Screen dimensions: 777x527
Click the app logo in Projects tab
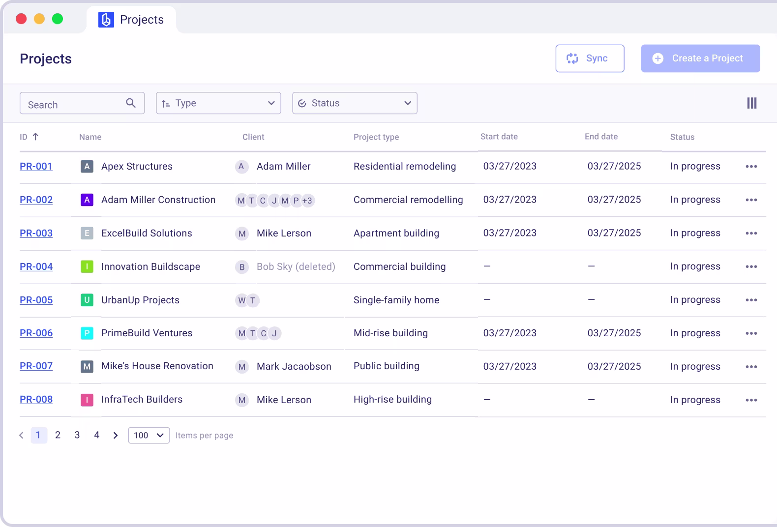(x=106, y=20)
